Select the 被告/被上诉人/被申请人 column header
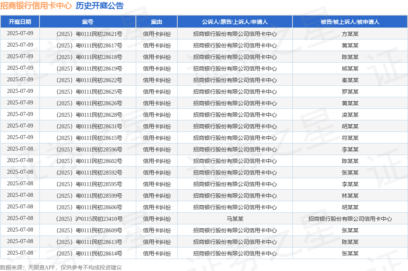Viewport: 408px width, 271px height. (350, 22)
